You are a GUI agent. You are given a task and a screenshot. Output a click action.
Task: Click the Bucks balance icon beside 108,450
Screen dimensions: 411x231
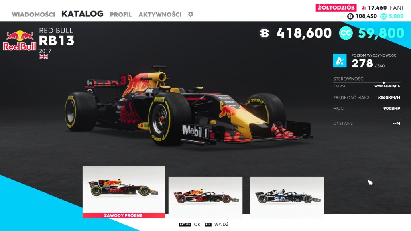(350, 16)
